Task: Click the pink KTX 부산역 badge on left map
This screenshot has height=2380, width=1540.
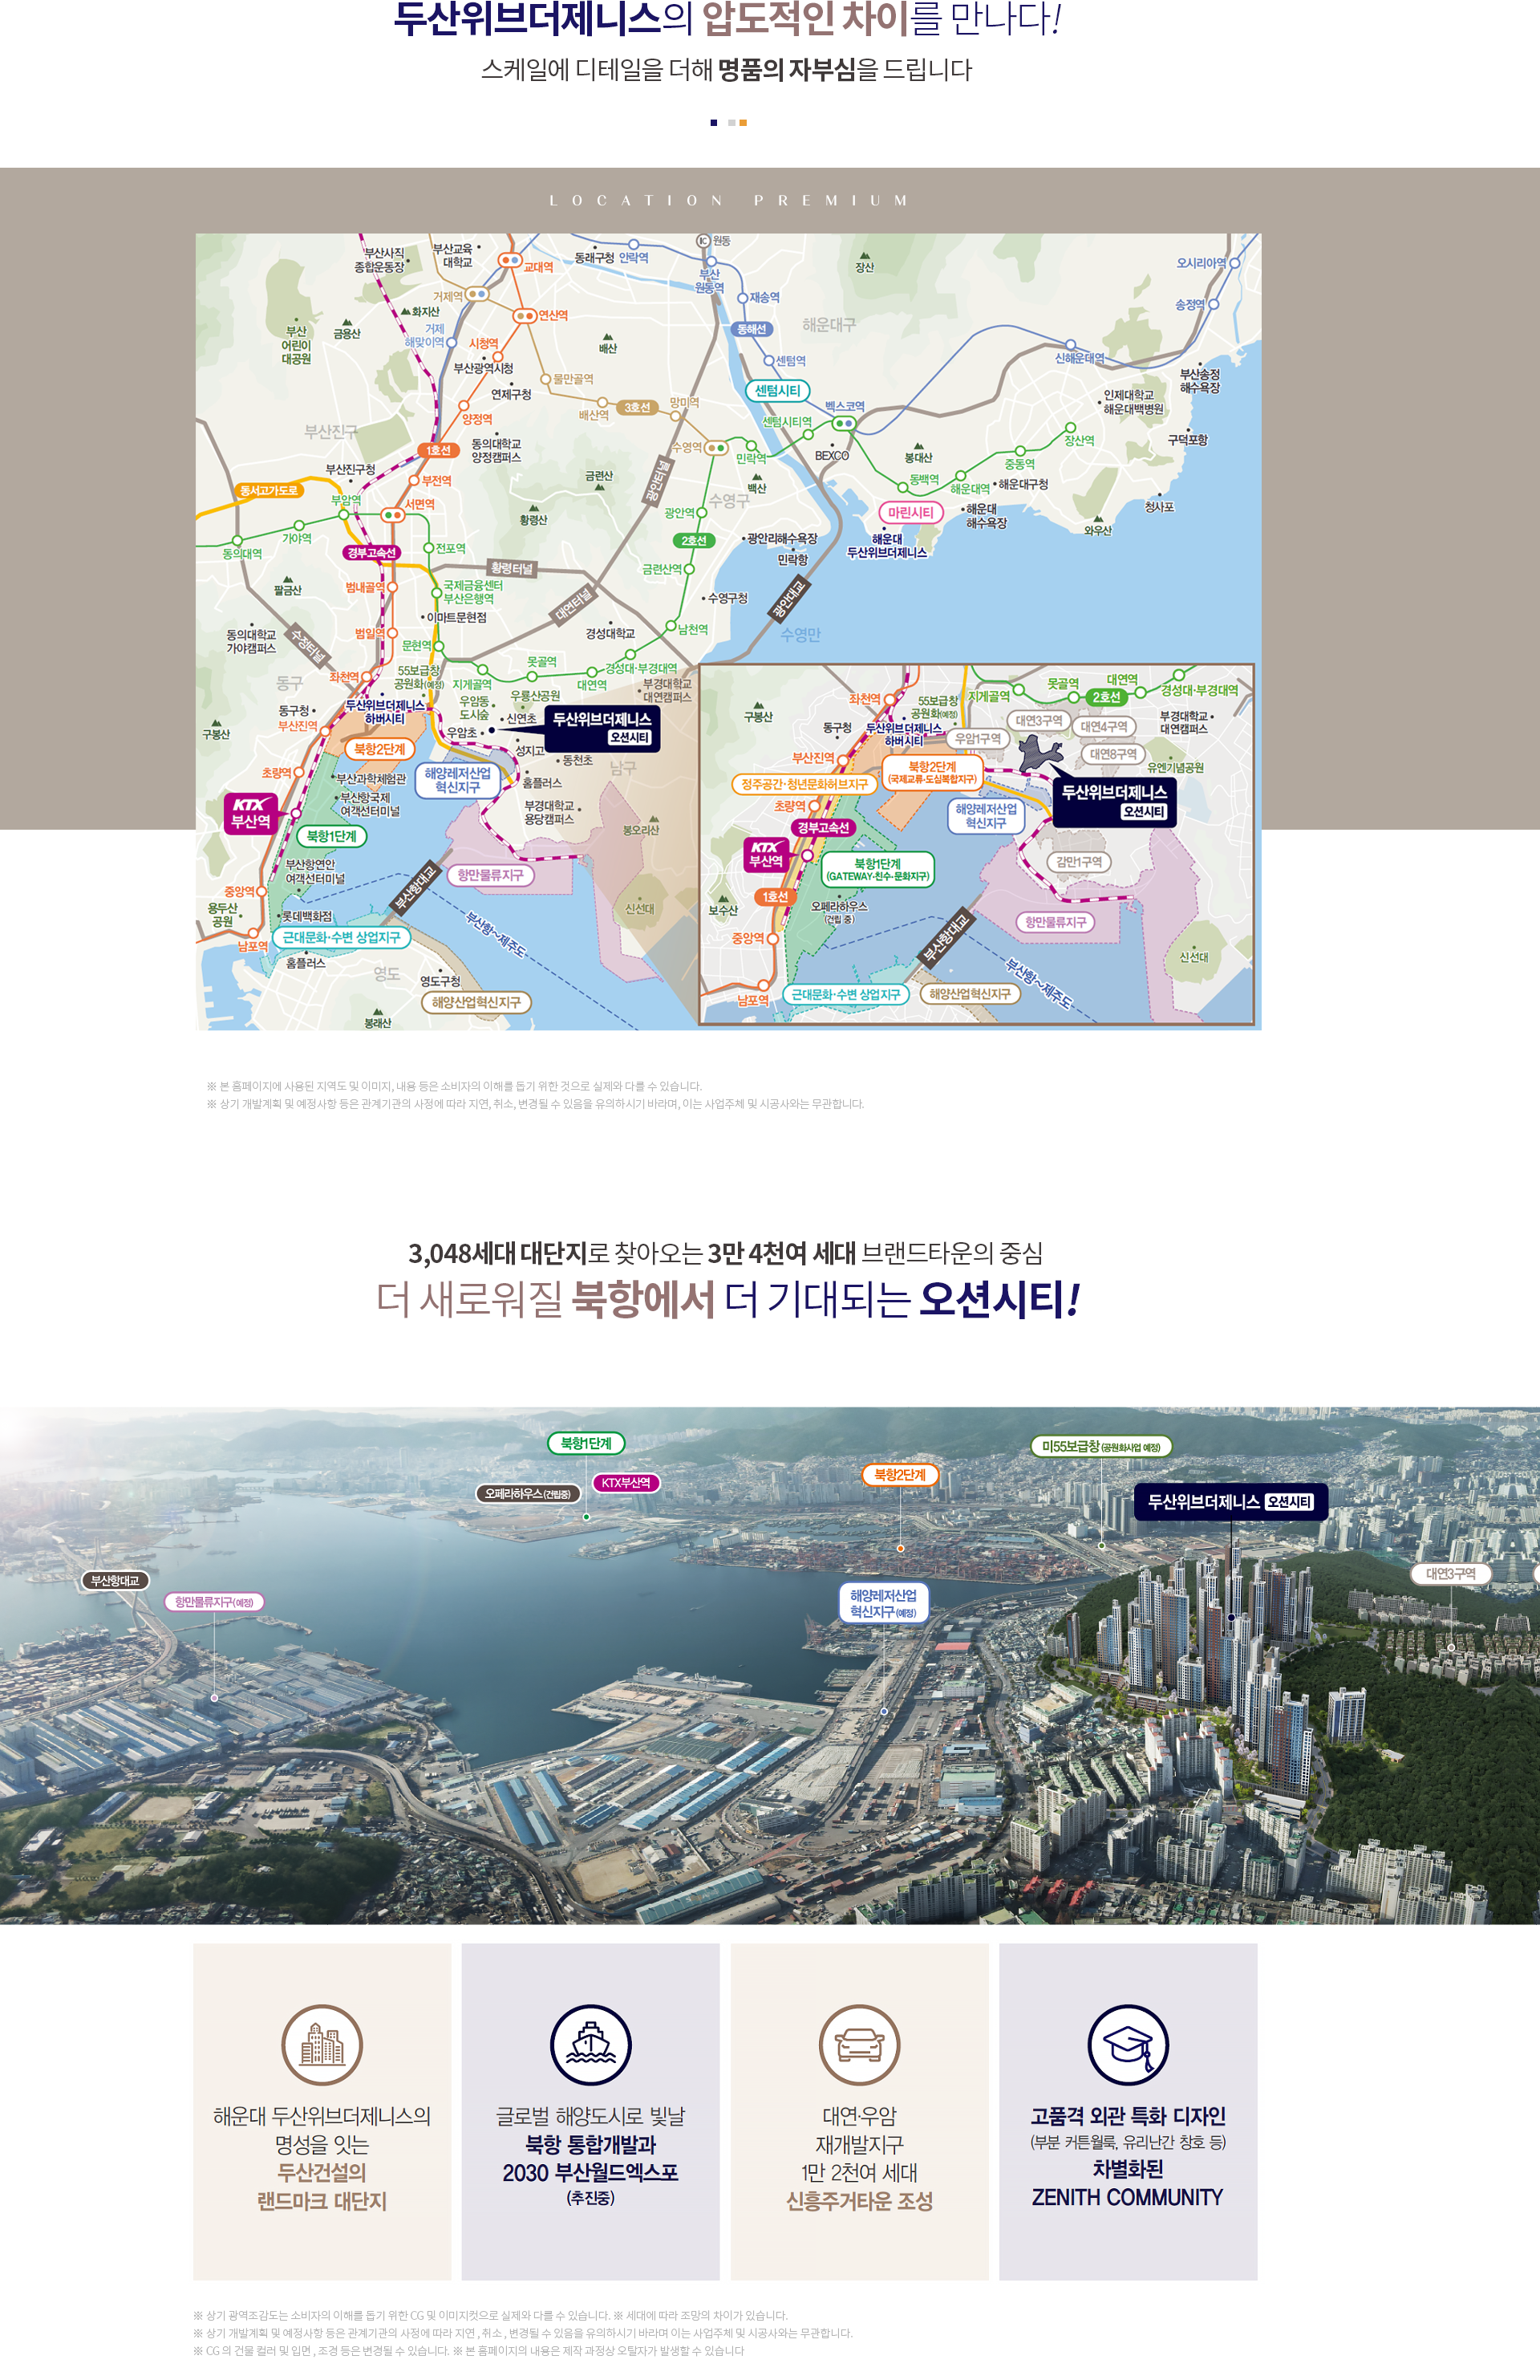Action: (x=249, y=812)
